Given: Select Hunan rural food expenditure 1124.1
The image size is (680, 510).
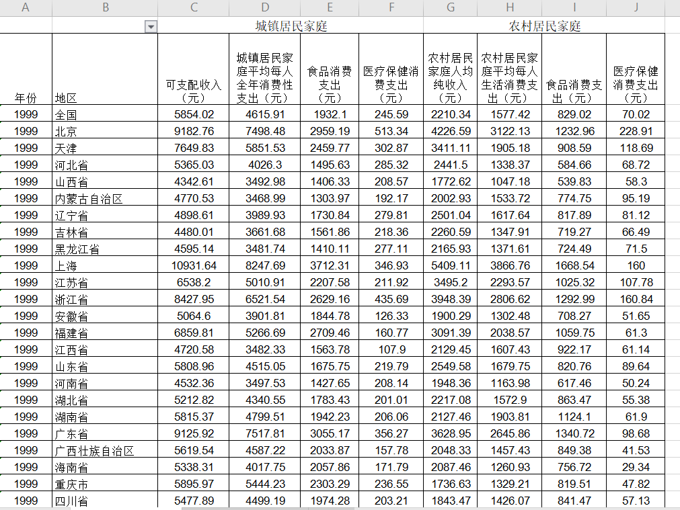Looking at the screenshot, I should (x=574, y=417).
